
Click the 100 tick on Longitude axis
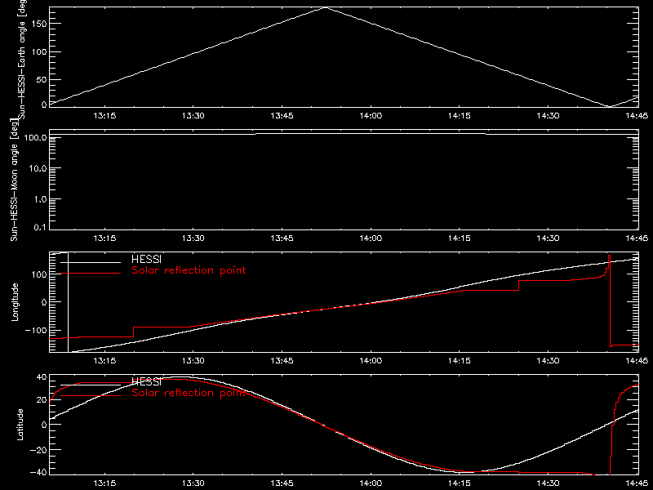(39, 274)
